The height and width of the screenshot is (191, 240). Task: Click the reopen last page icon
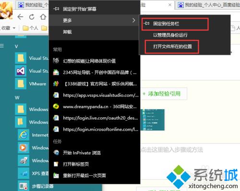point(56,175)
